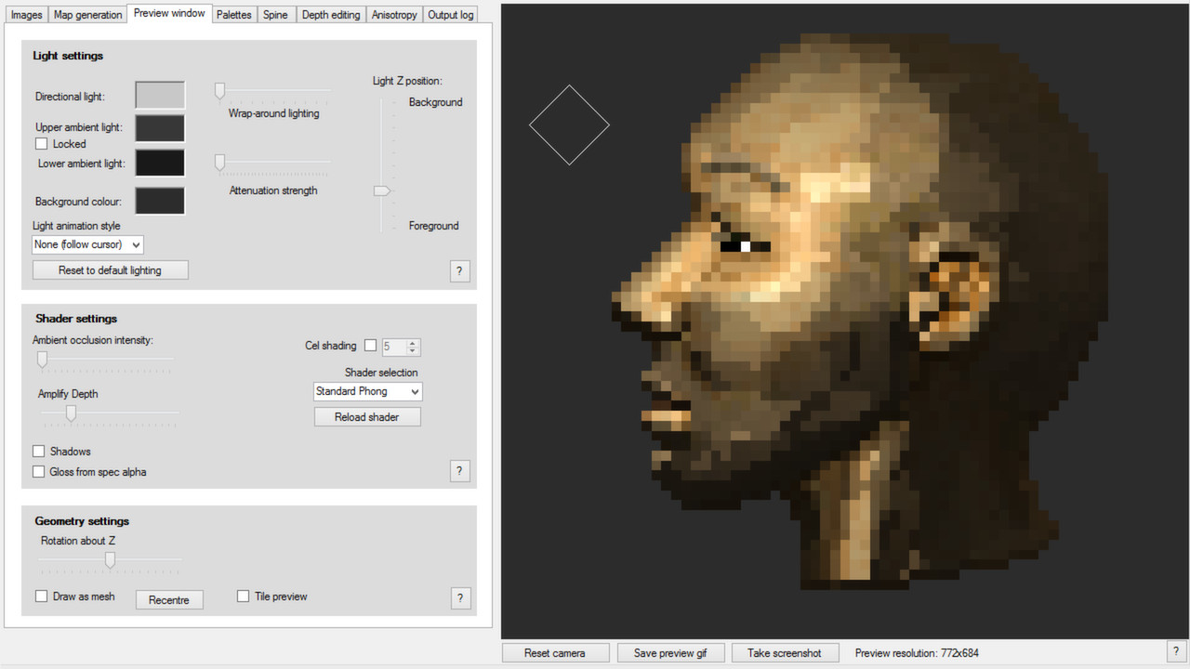
Task: Open the Shader settings help
Action: pos(459,471)
